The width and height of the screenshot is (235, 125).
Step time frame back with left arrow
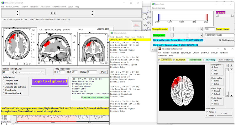(x=12, y=72)
